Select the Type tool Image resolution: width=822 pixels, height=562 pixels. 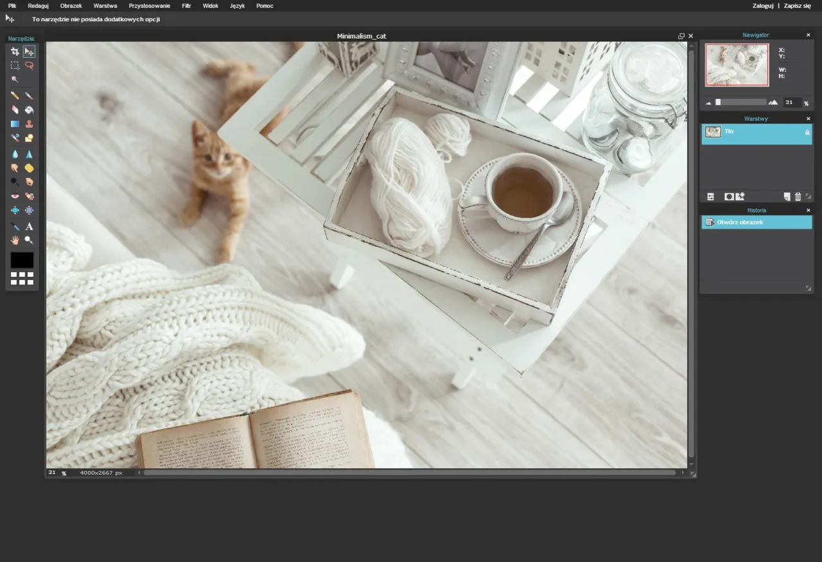pyautogui.click(x=29, y=226)
